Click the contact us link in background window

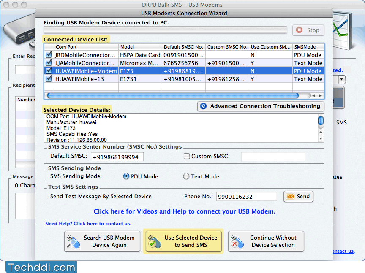344,251
